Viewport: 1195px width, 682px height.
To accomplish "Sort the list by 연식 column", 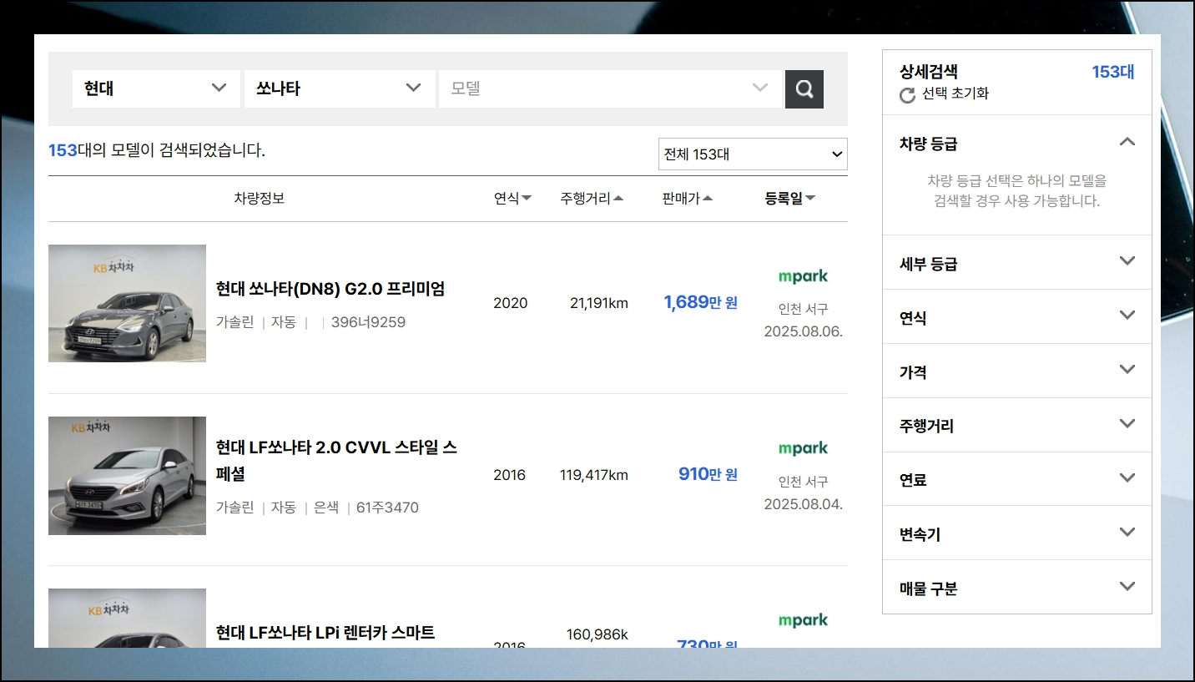I will click(x=512, y=199).
